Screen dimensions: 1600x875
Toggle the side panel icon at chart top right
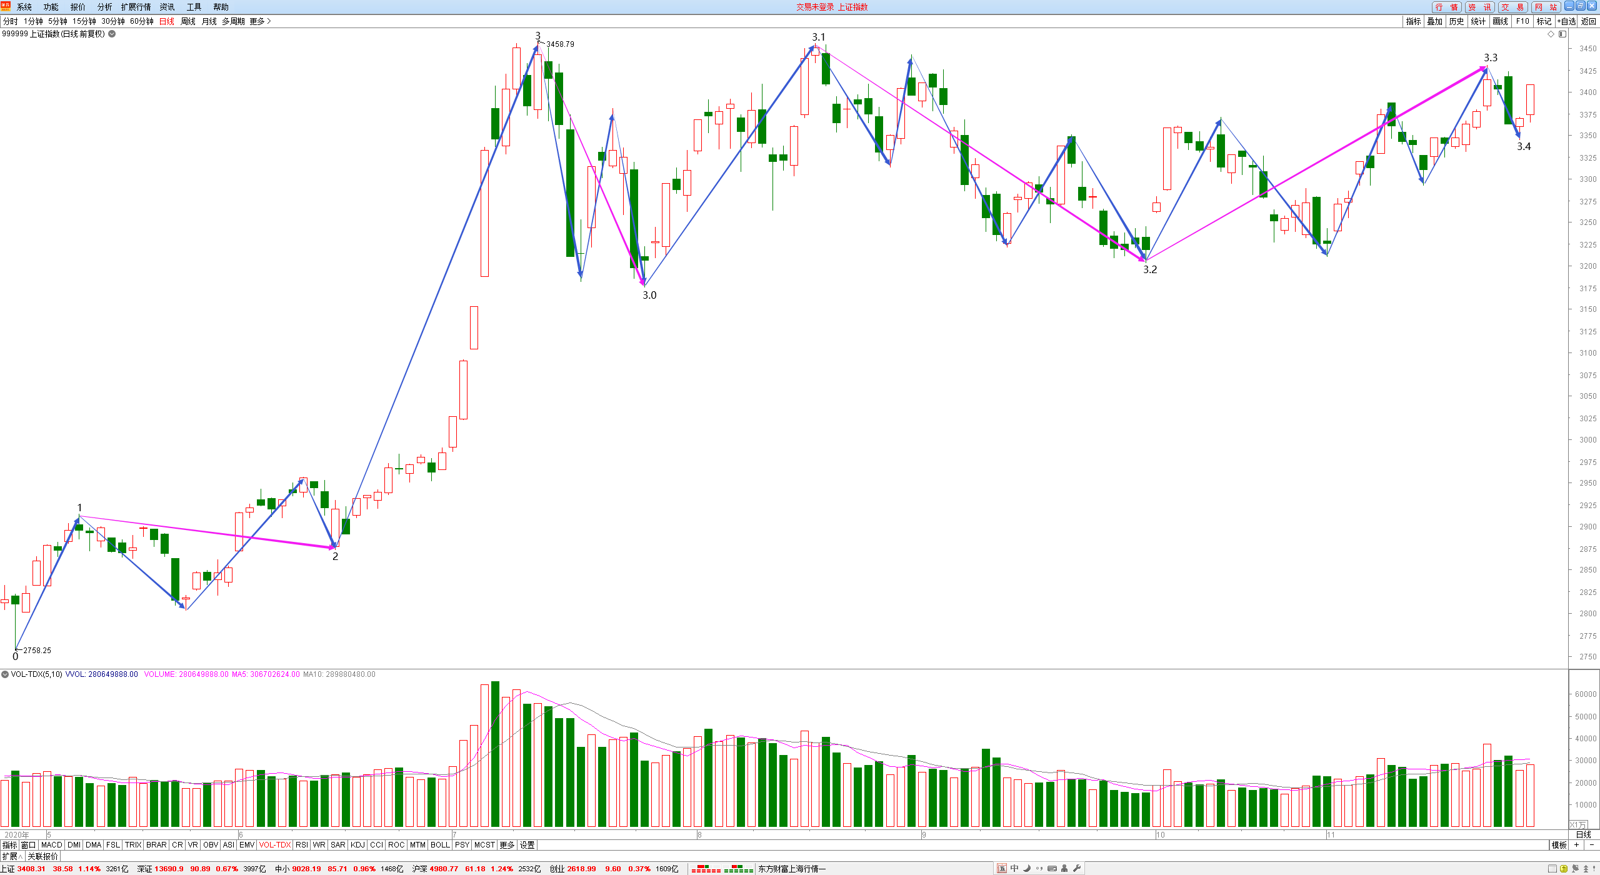(x=1562, y=34)
